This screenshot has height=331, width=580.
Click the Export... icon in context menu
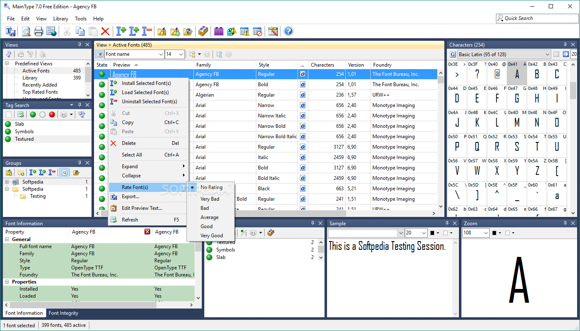[114, 197]
